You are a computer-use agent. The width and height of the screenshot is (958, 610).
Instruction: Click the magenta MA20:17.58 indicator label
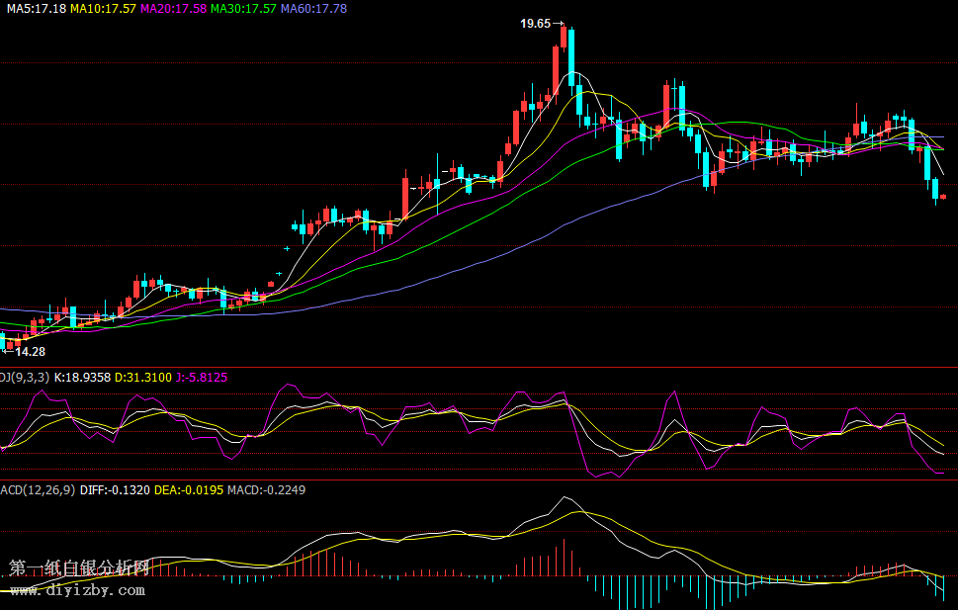(x=174, y=8)
